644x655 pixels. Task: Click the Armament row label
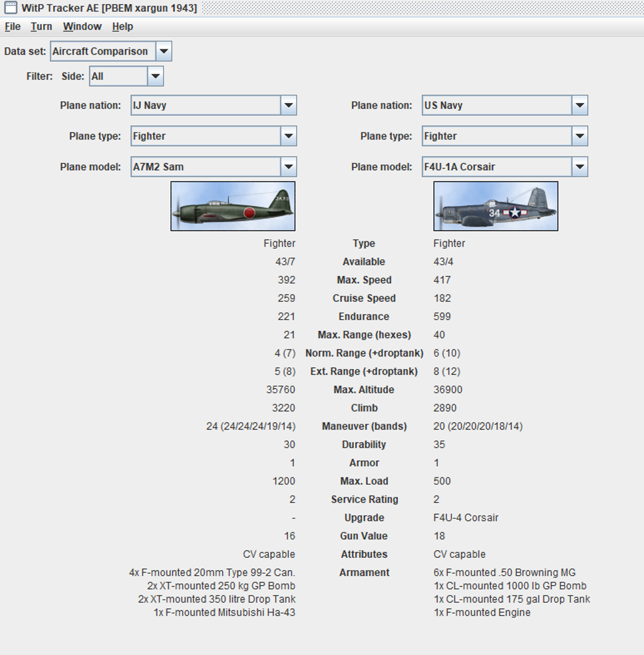364,573
